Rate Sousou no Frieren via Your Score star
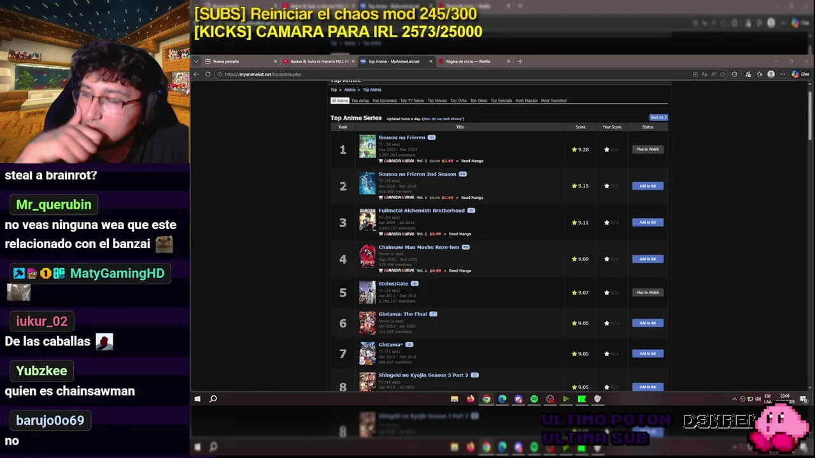Viewport: 815px width, 458px height. coord(607,149)
